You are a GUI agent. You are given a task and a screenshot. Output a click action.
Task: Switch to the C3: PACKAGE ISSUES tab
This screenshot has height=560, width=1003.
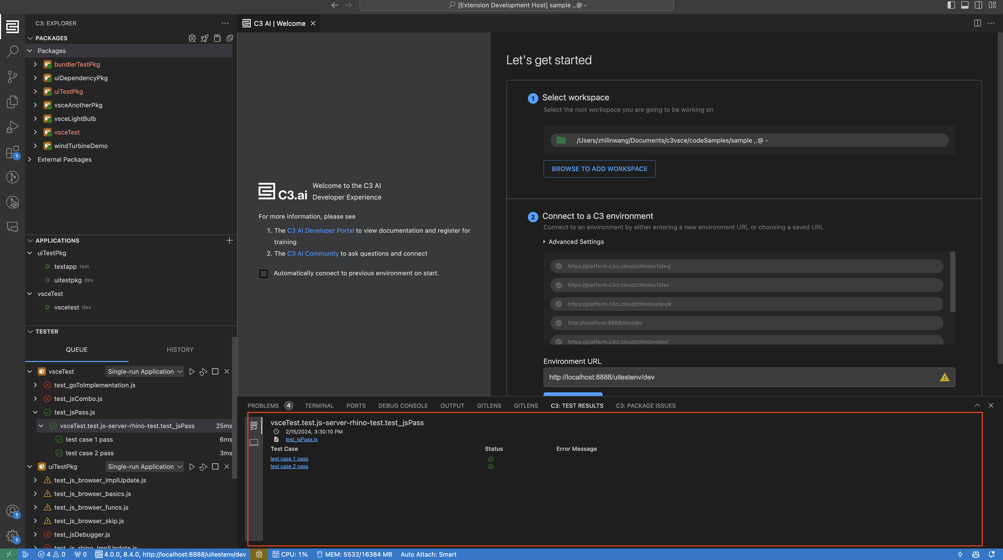pos(646,405)
